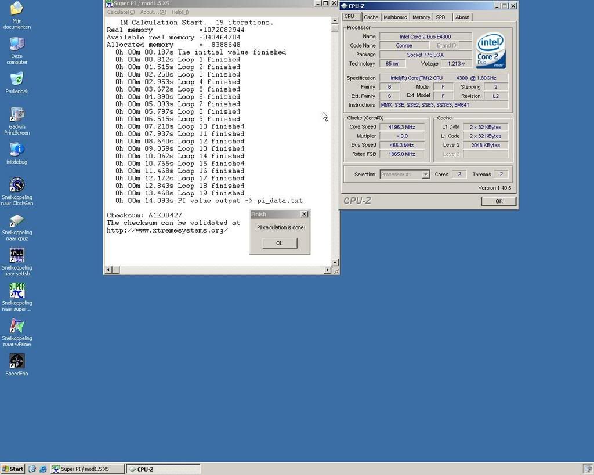Click the 'PI value output -> pi_data.txt' line

pyautogui.click(x=209, y=201)
